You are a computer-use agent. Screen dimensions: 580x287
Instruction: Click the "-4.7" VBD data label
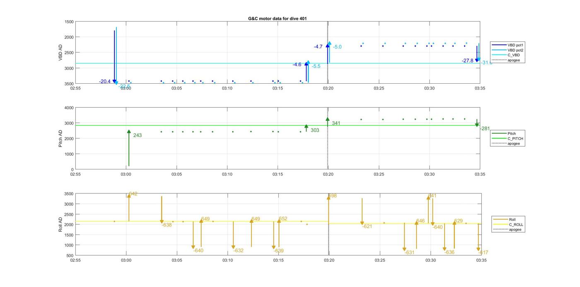(x=318, y=47)
